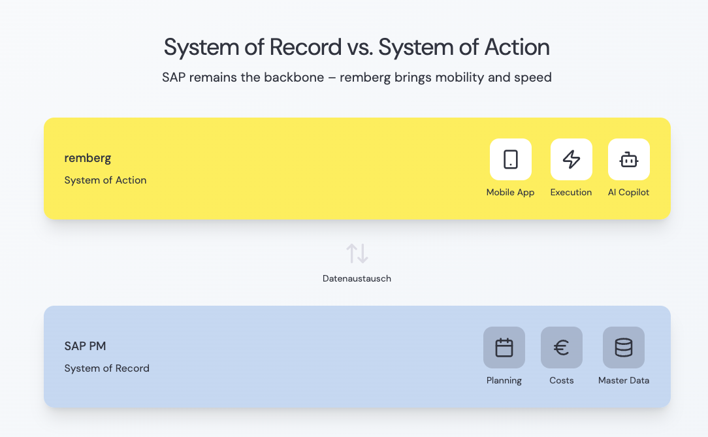
Task: Click the 'Datenaustausch' caption
Action: coord(357,278)
